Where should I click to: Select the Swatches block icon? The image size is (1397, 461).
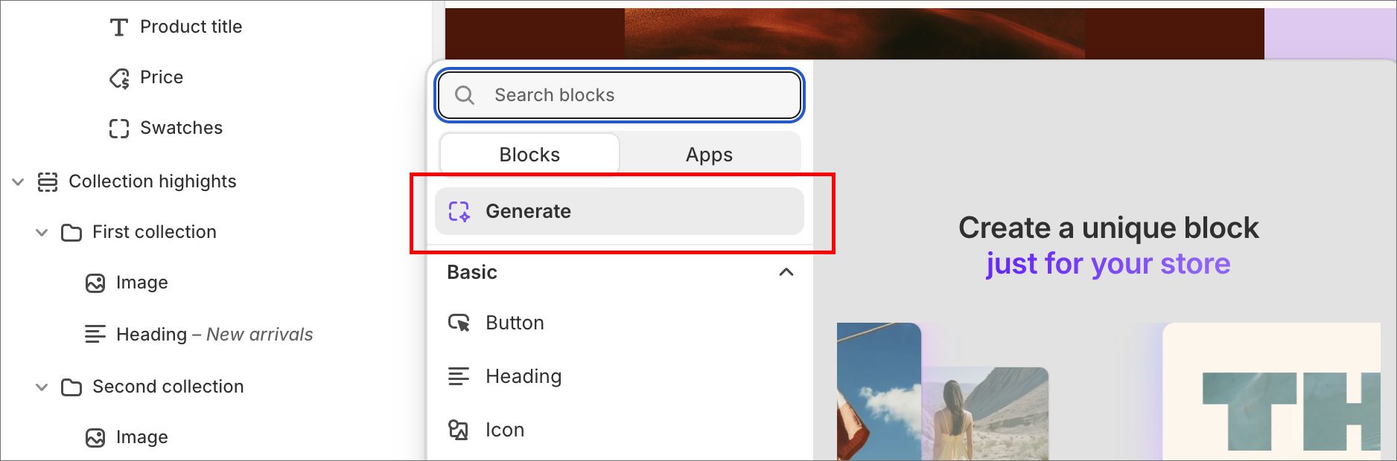119,129
